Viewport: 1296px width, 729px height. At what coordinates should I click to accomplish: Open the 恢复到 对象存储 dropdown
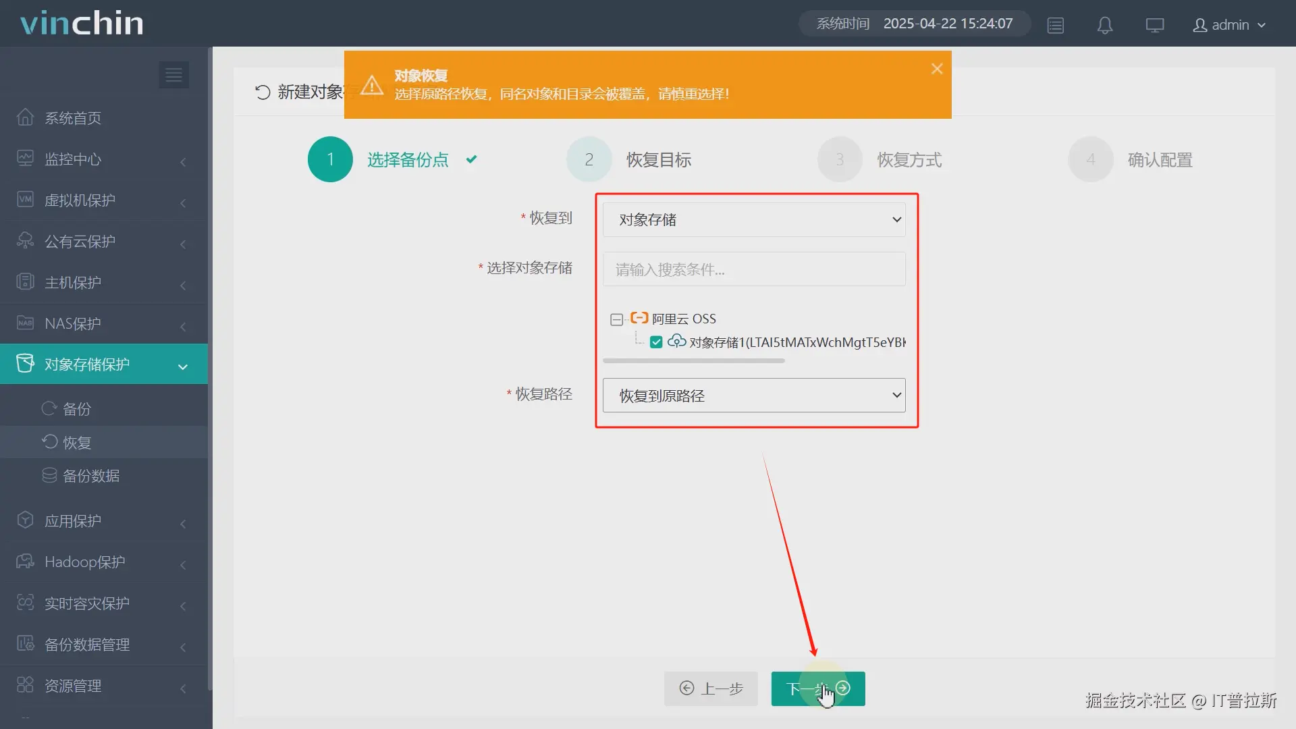pos(753,220)
